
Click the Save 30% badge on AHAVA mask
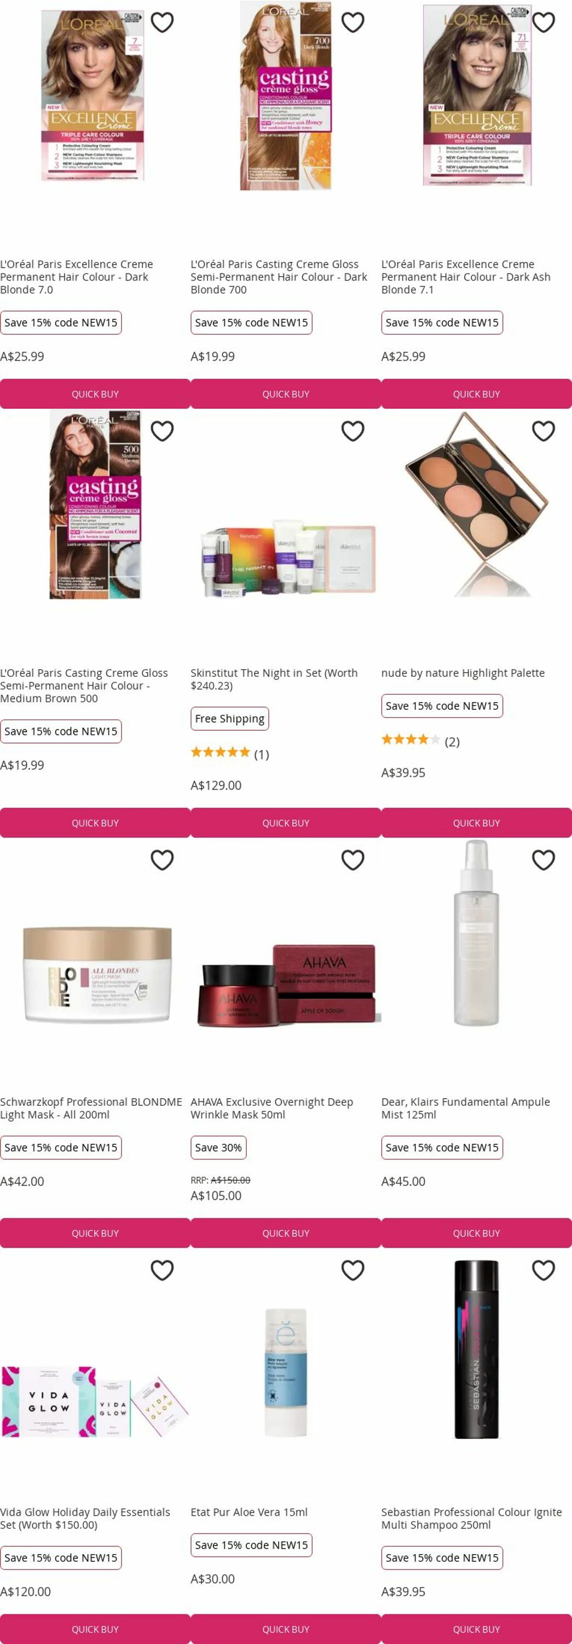(x=218, y=1148)
